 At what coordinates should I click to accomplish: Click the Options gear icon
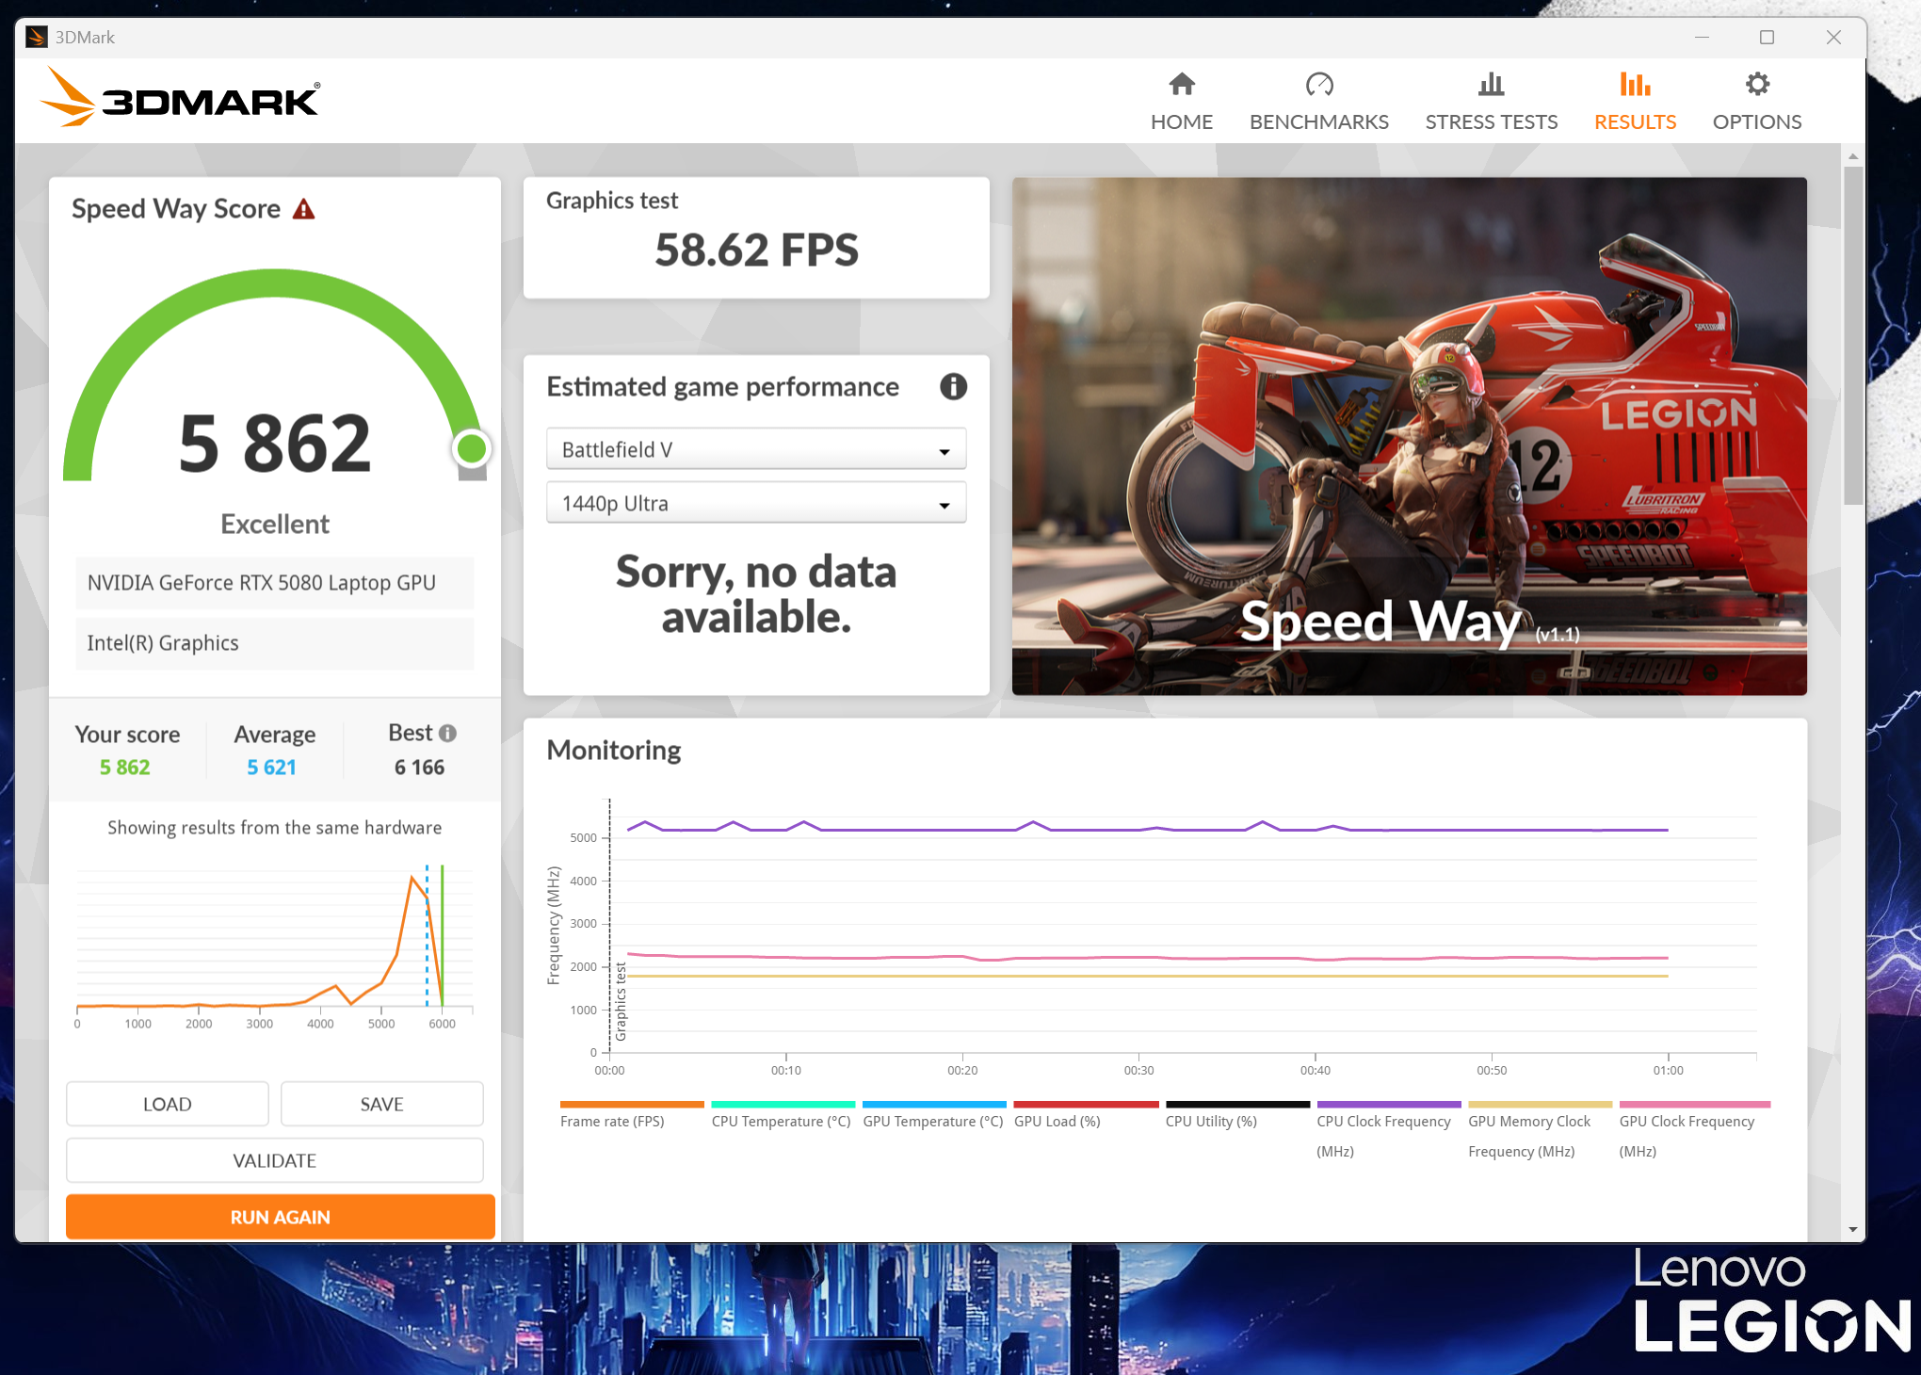[1756, 85]
